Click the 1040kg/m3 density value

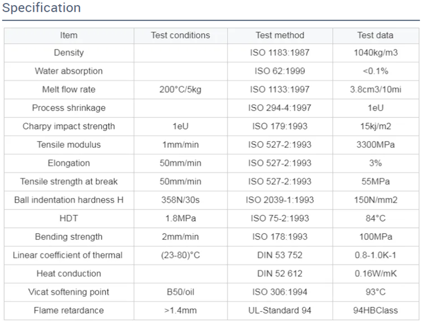pyautogui.click(x=375, y=53)
